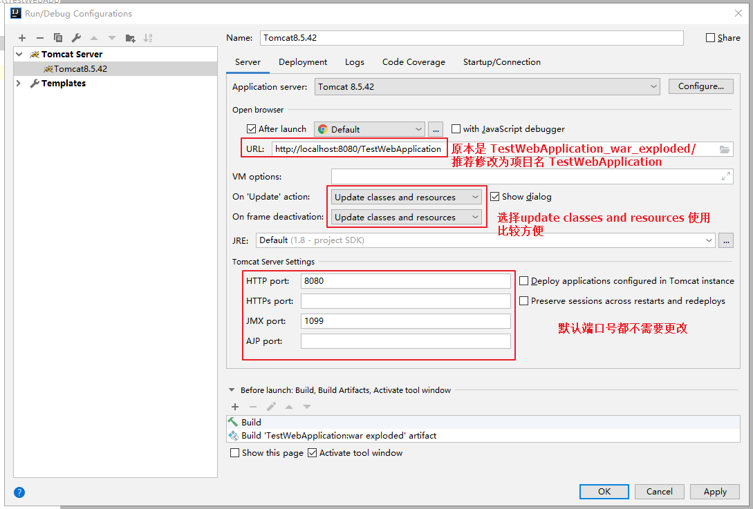Click the VM options input field
753x509 pixels.
[532, 177]
